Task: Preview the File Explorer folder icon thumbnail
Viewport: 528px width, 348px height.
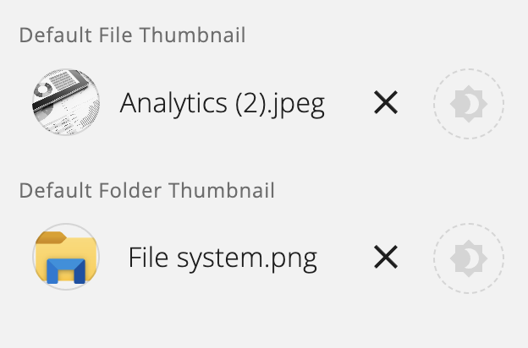Action: coord(66,257)
